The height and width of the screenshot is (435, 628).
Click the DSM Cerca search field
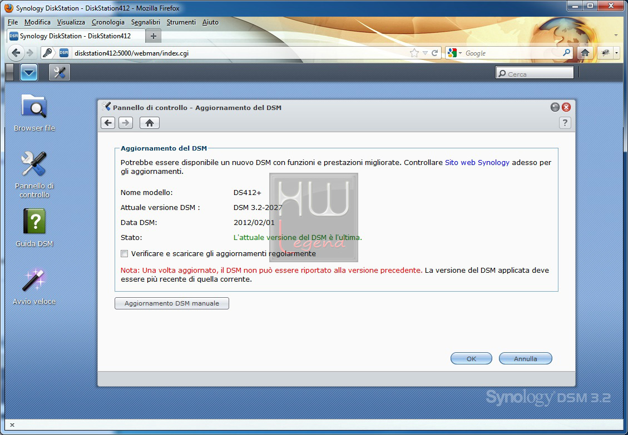(x=535, y=74)
